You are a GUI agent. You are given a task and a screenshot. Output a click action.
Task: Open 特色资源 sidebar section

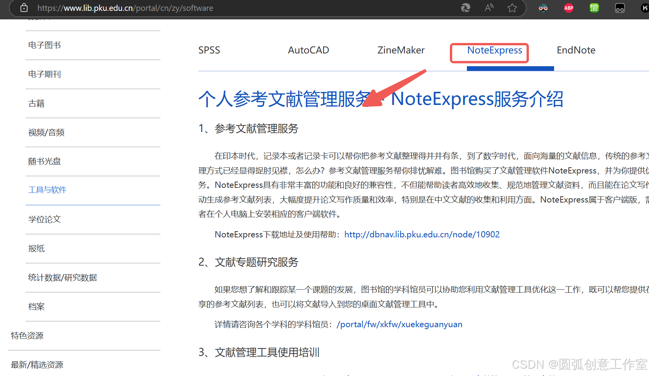point(27,336)
